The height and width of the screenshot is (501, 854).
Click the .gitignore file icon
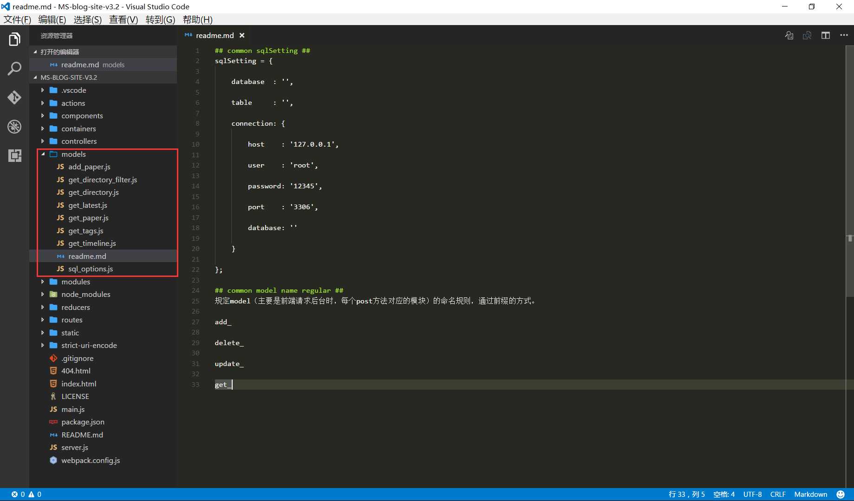pos(53,358)
